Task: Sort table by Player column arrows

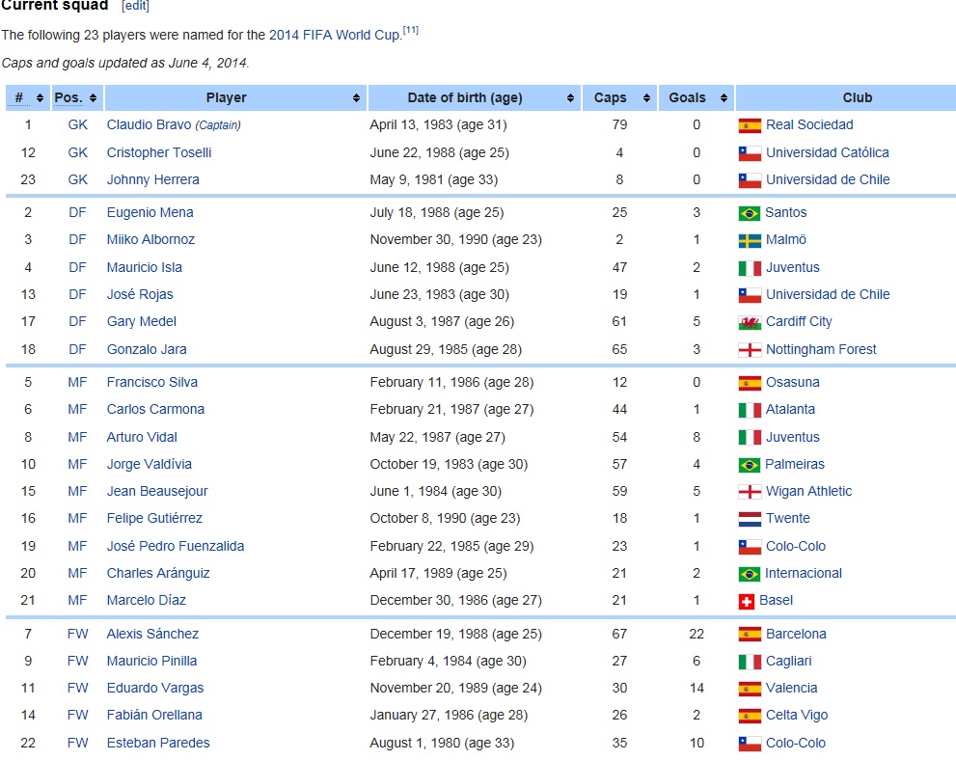Action: [356, 98]
